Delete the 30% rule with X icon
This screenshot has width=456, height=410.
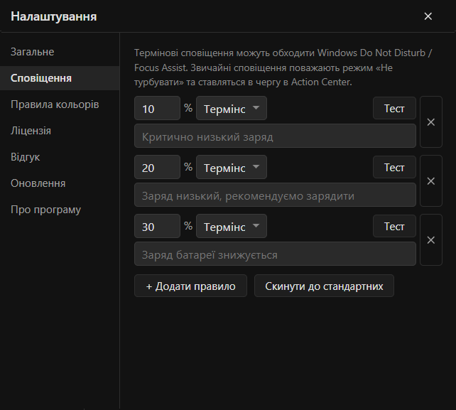[431, 239]
